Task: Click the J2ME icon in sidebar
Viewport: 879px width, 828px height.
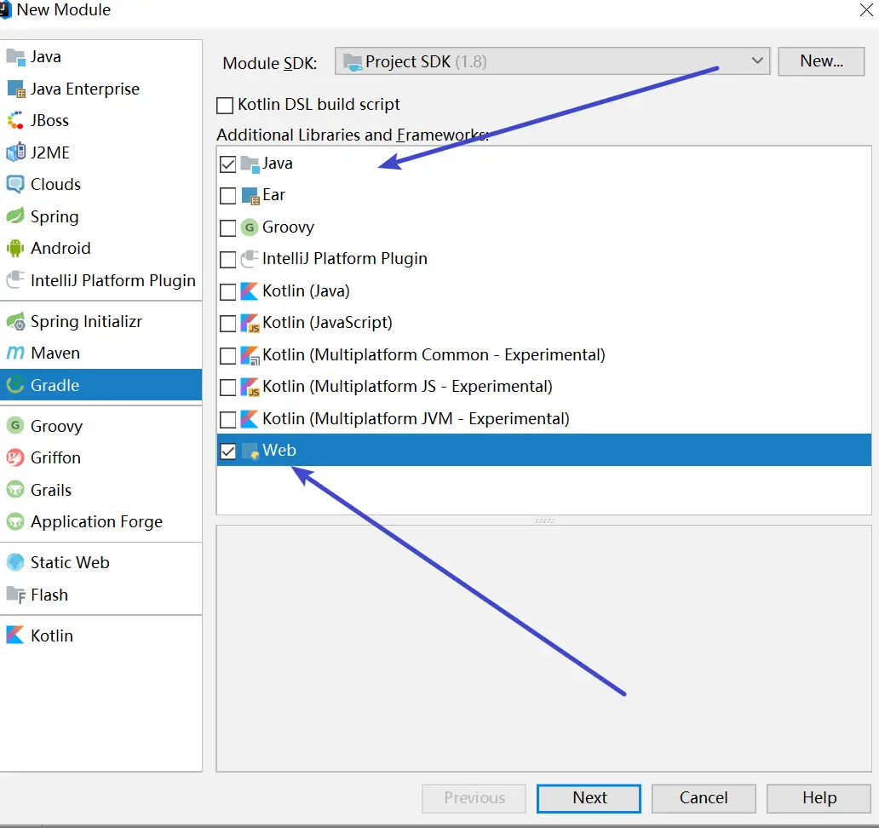Action: pyautogui.click(x=15, y=152)
